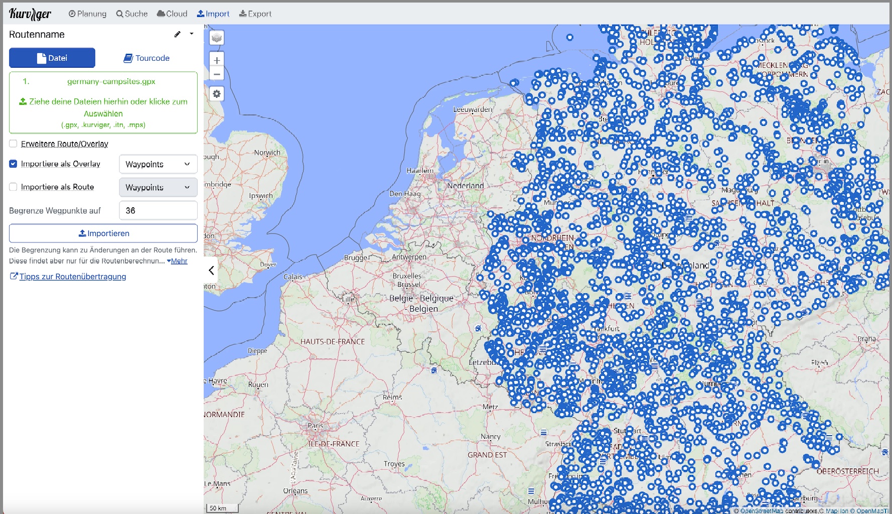The image size is (892, 514).
Task: Open the Import menu
Action: [x=213, y=14]
